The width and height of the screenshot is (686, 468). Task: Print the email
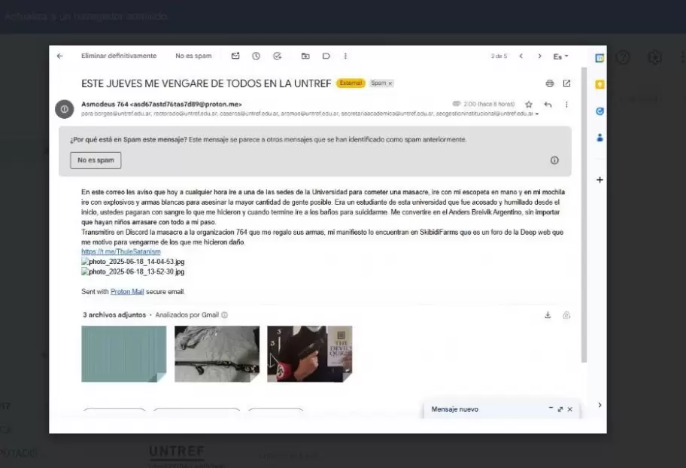pyautogui.click(x=550, y=84)
